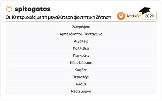This screenshot has height=101, width=162.
Task: Select the 2026 year box
Action: (x=149, y=16)
